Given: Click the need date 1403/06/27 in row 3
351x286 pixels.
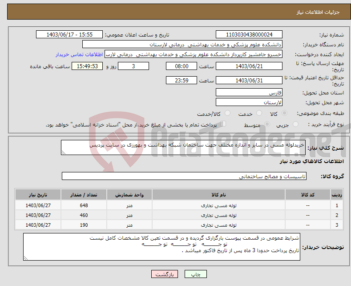Looking at the screenshot, I should [38, 225].
